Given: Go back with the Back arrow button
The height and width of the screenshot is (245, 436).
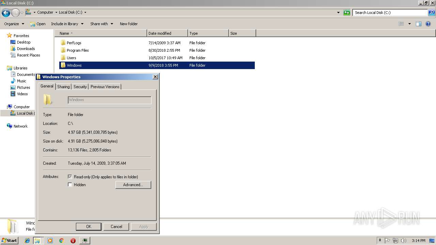Looking at the screenshot, I should [x=5, y=13].
